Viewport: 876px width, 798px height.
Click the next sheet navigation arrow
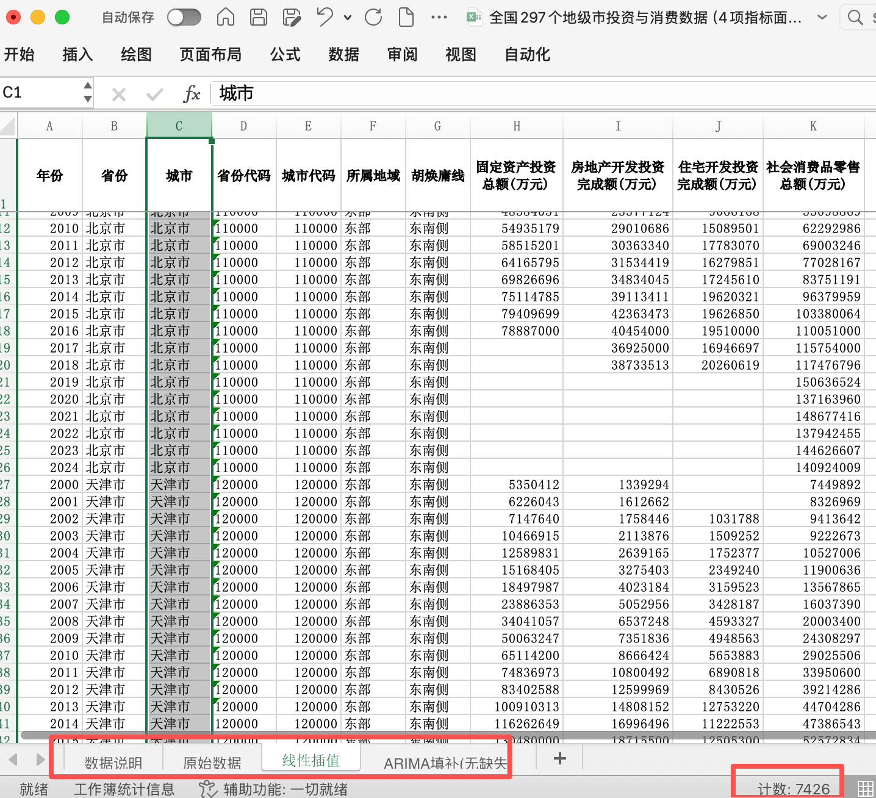pos(40,760)
